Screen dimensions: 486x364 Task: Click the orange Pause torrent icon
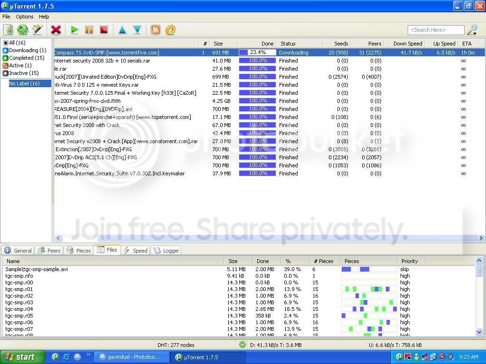pos(89,30)
